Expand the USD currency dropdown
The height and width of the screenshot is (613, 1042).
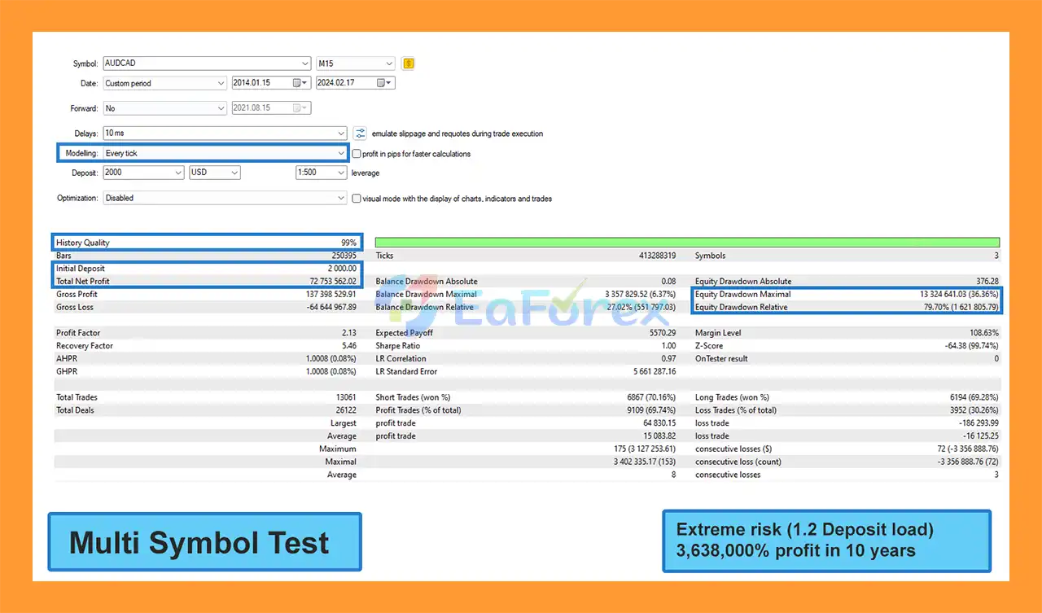click(x=234, y=173)
